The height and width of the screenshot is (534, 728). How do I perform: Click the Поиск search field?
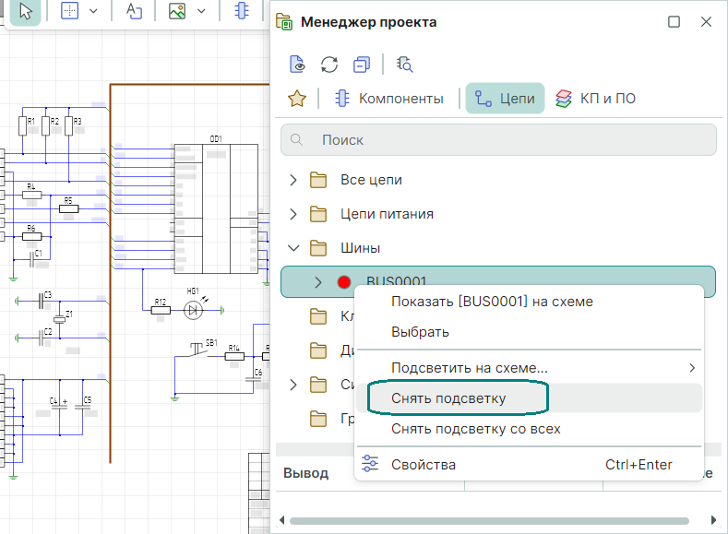point(498,140)
